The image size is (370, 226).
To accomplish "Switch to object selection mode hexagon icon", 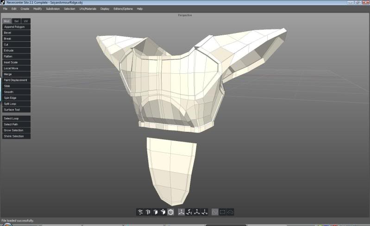I will (170, 212).
